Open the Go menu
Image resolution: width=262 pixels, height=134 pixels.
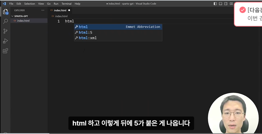(x=49, y=3)
